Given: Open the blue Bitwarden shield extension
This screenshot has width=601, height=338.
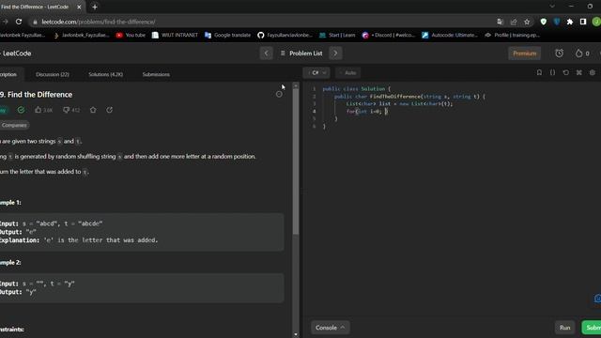Looking at the screenshot, I should (557, 22).
